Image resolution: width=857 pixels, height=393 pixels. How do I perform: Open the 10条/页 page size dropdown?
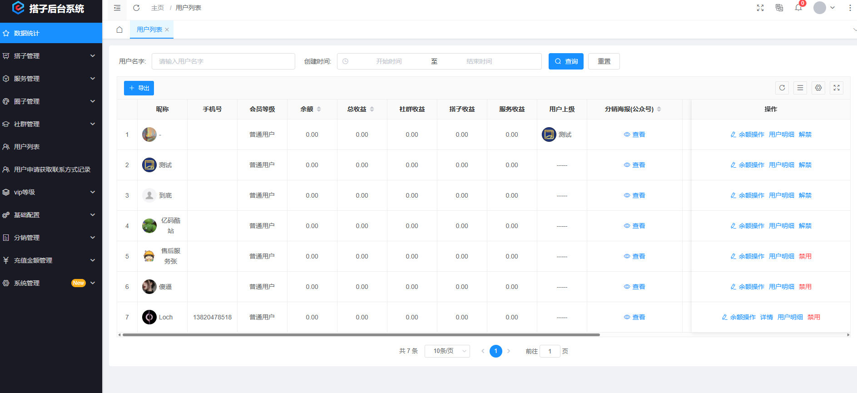point(447,351)
